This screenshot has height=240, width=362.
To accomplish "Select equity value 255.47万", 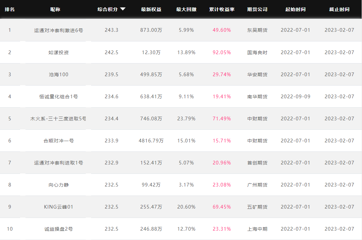I will (x=151, y=207).
